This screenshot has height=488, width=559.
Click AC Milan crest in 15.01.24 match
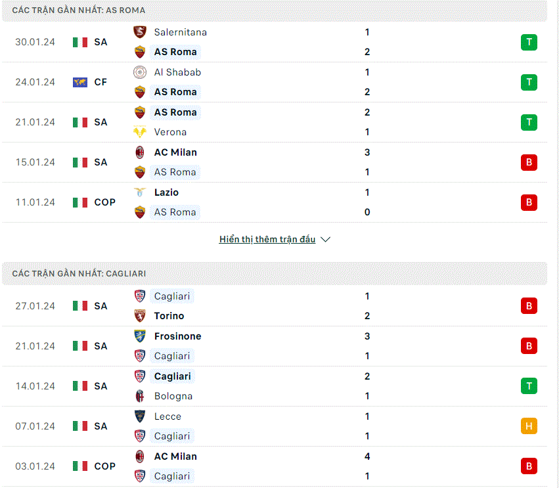pos(140,152)
